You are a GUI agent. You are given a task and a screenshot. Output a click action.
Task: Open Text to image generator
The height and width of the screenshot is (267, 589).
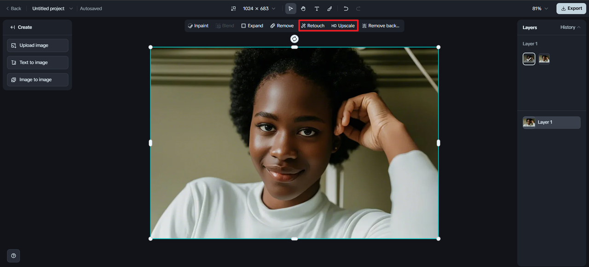(38, 62)
